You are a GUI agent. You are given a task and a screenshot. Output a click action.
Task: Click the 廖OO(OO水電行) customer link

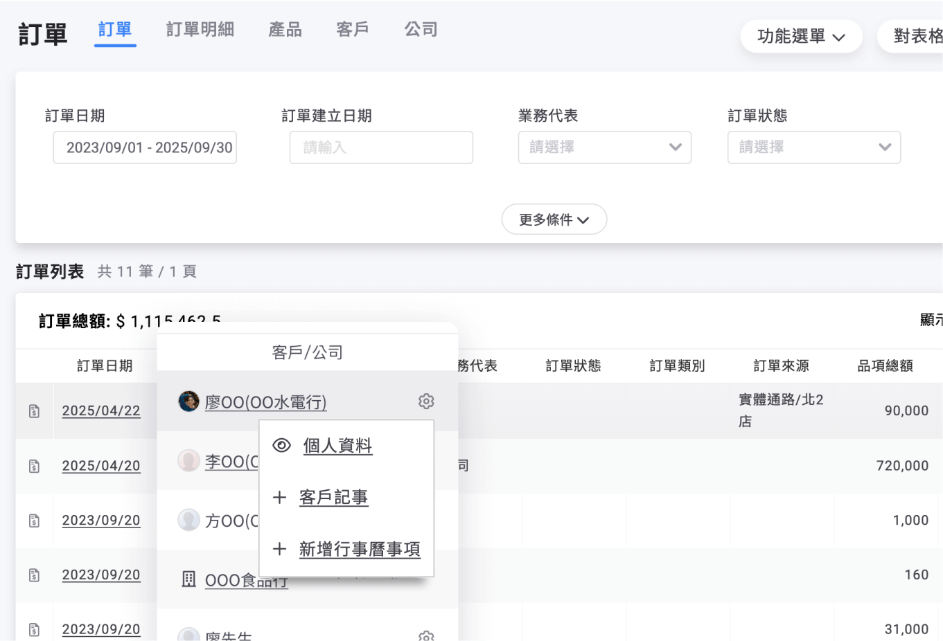click(265, 402)
